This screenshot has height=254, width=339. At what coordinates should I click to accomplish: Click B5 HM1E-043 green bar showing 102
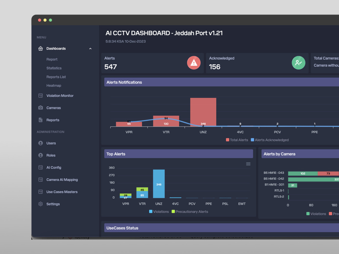(303, 173)
